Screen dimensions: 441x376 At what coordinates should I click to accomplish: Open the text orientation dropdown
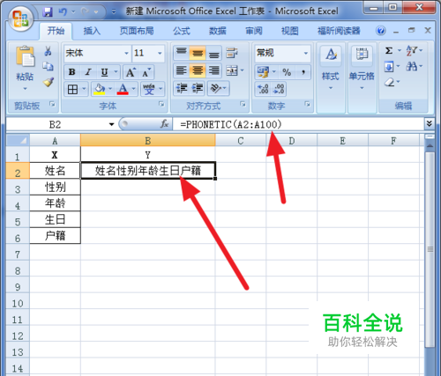(x=219, y=88)
